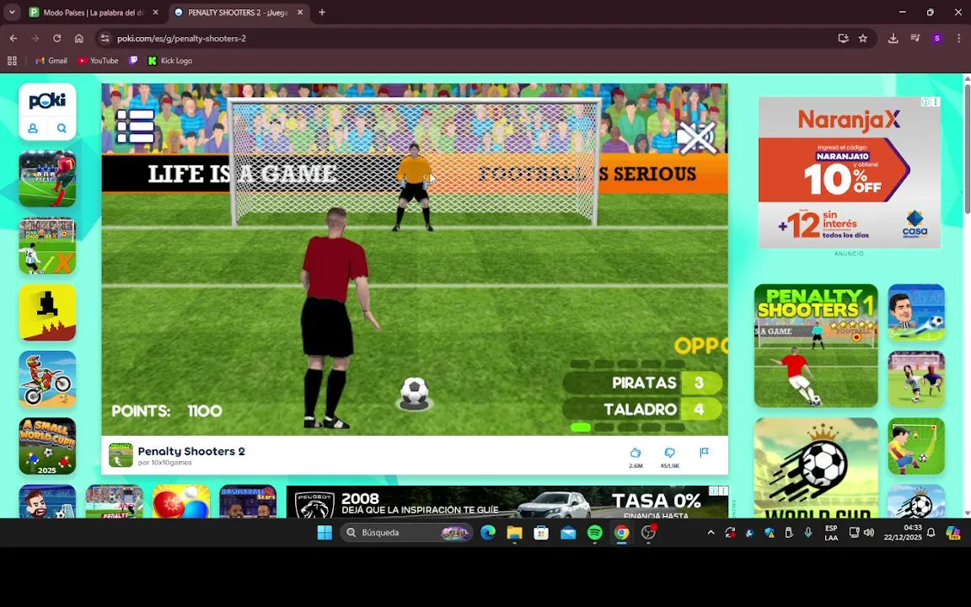Open File Explorer from the taskbar
Image resolution: width=971 pixels, height=607 pixels.
514,533
